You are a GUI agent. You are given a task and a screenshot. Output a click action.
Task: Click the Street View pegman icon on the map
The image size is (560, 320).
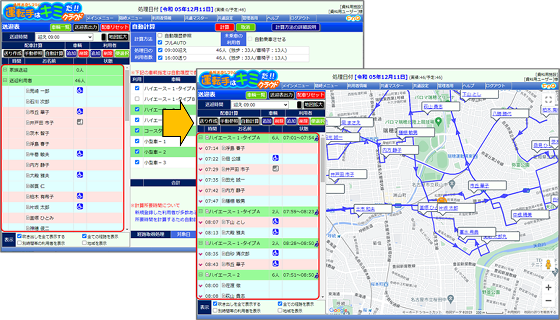pyautogui.click(x=548, y=265)
